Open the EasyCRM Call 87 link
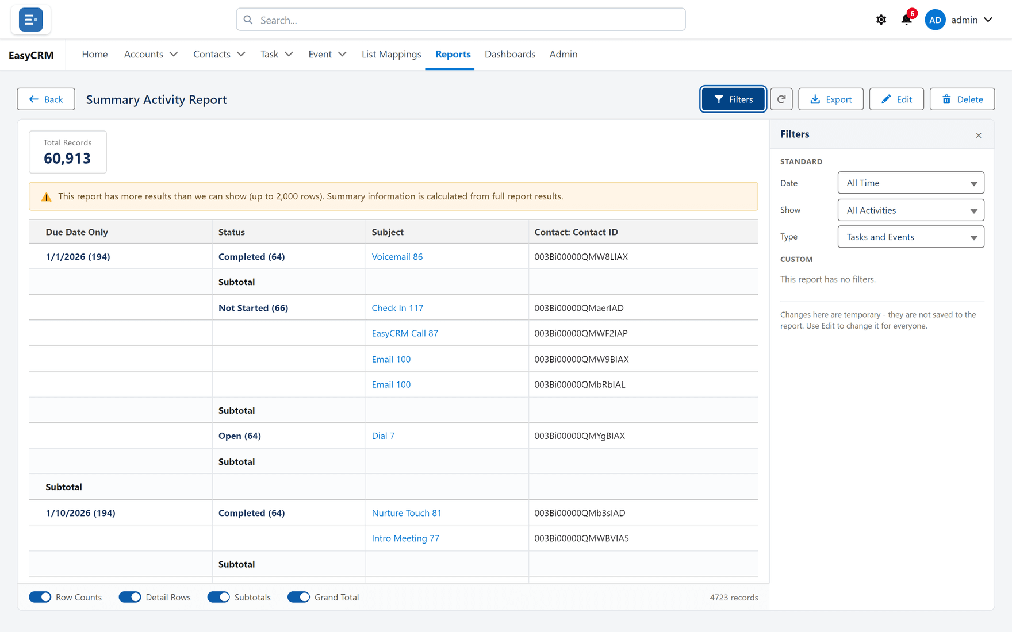Screen dimensions: 1012x632 tap(405, 333)
